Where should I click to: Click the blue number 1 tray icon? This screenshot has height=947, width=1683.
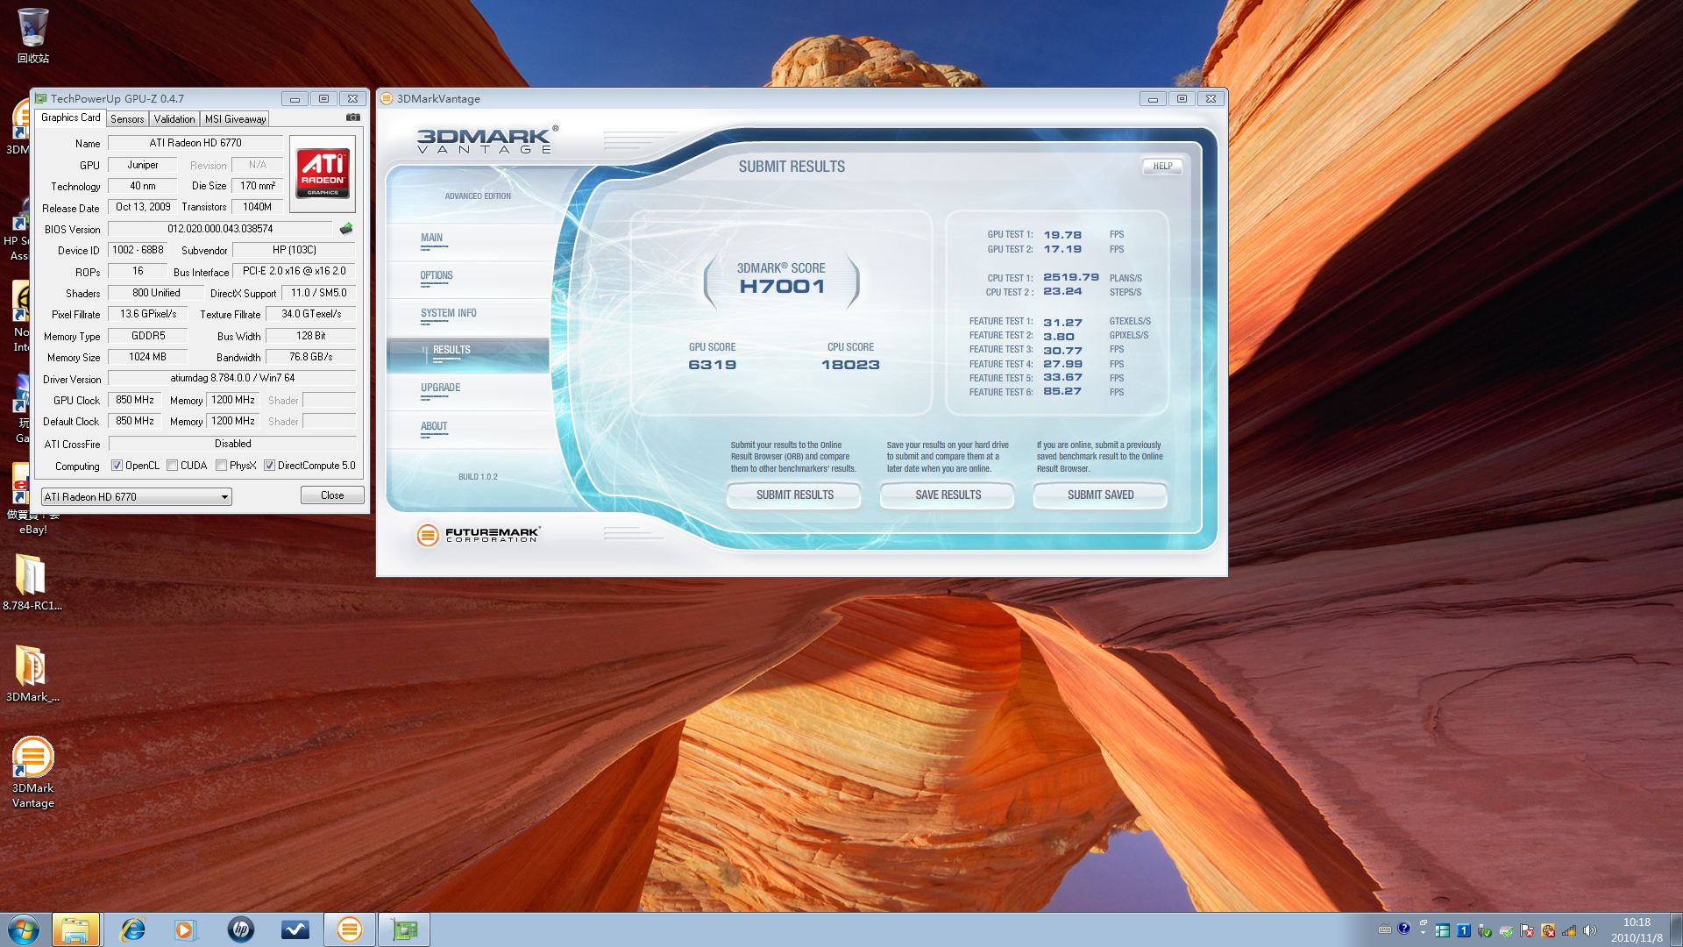pyautogui.click(x=1464, y=930)
